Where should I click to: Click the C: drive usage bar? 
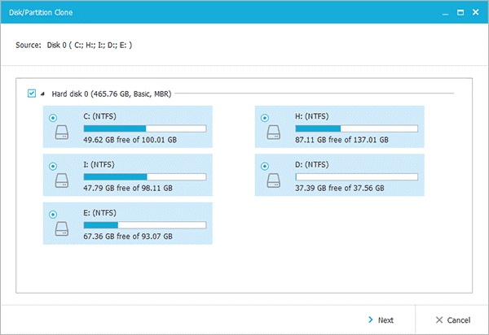coord(145,128)
